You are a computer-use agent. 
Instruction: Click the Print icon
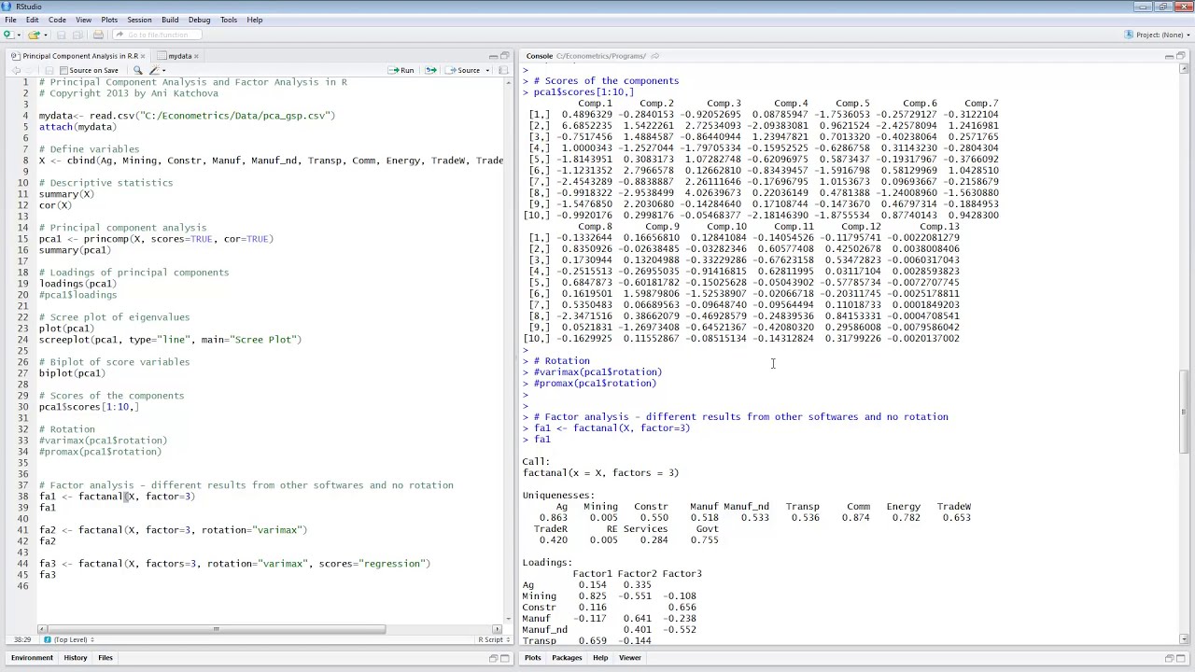[98, 35]
